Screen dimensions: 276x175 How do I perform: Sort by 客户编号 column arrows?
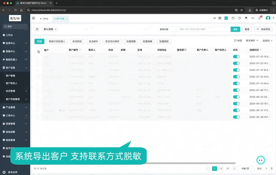[x=80, y=50]
